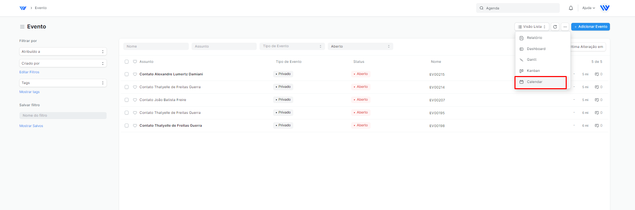Click the user avatar logo top right
Screen dimensions: 635x210
coord(605,8)
